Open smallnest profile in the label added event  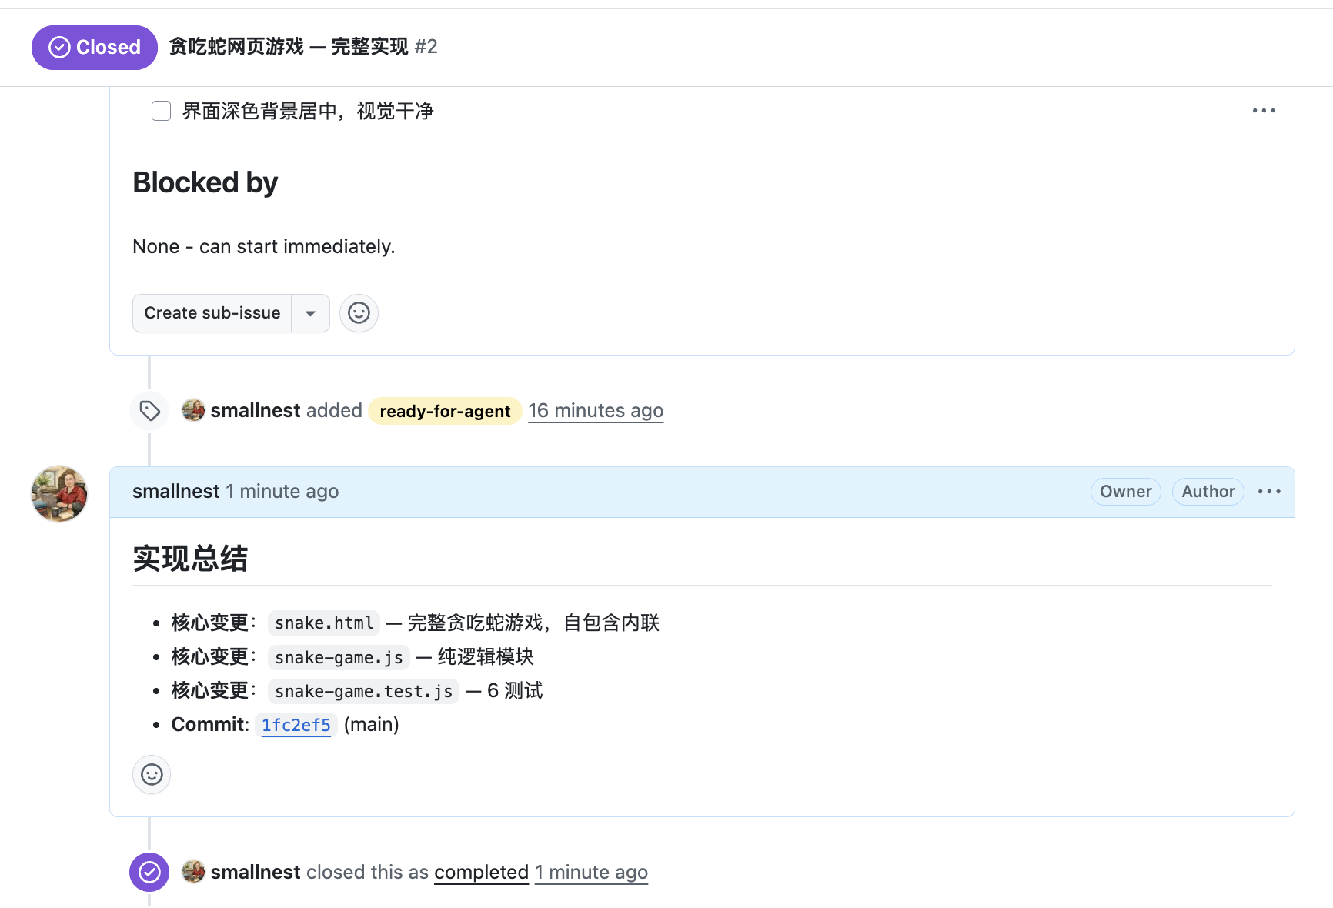tap(256, 411)
